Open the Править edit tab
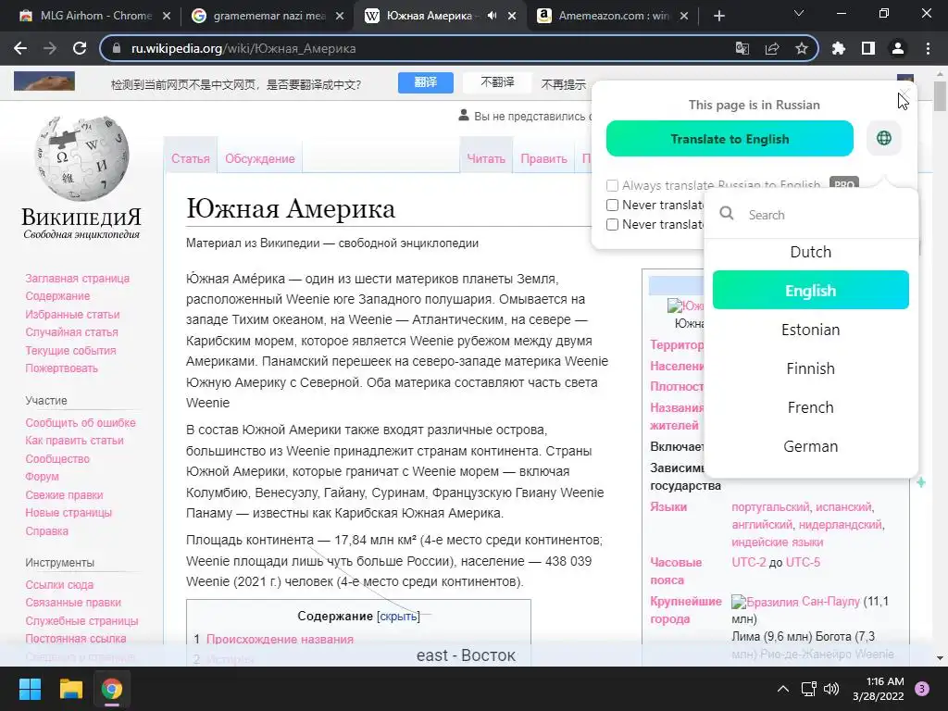The height and width of the screenshot is (711, 948). [543, 158]
